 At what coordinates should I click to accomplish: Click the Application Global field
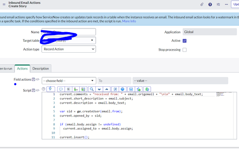click(210, 32)
